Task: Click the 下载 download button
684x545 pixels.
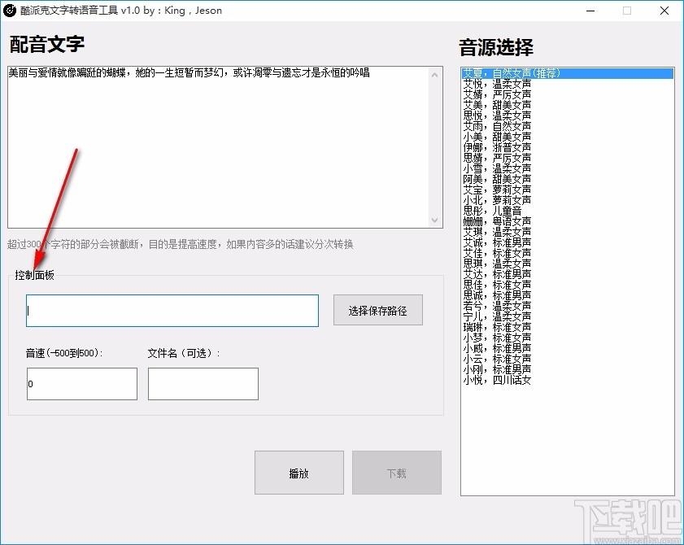Action: (x=397, y=473)
